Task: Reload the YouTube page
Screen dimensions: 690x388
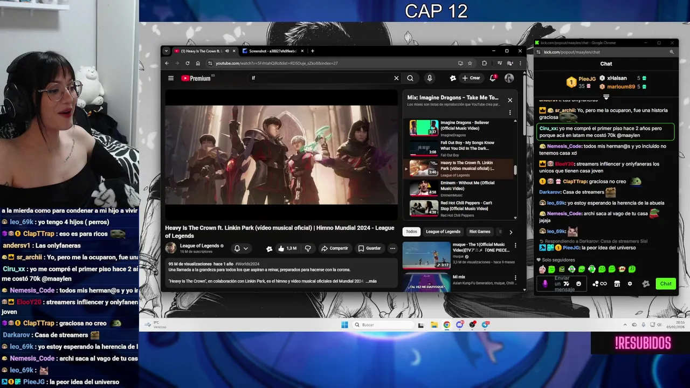Action: pos(188,63)
